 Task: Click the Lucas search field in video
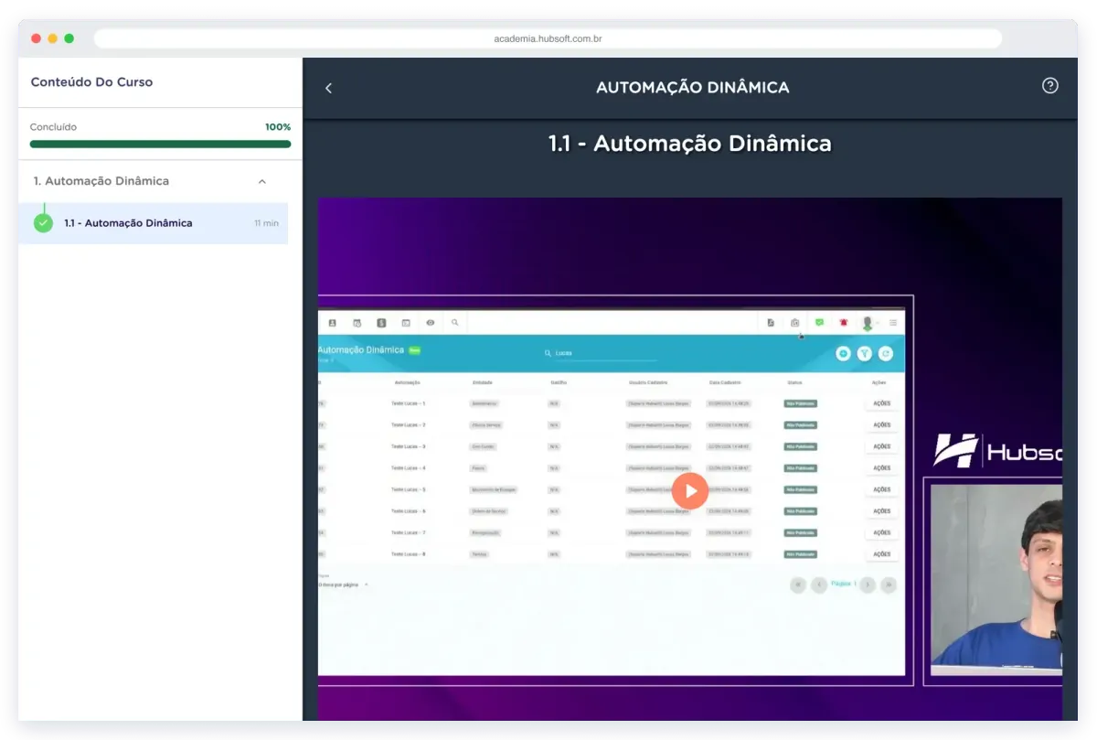(x=599, y=353)
